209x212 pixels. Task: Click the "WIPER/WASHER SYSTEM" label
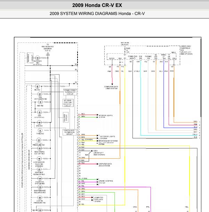[x=108, y=141]
